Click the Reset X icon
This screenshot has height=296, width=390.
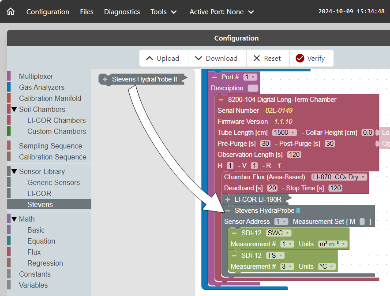257,58
